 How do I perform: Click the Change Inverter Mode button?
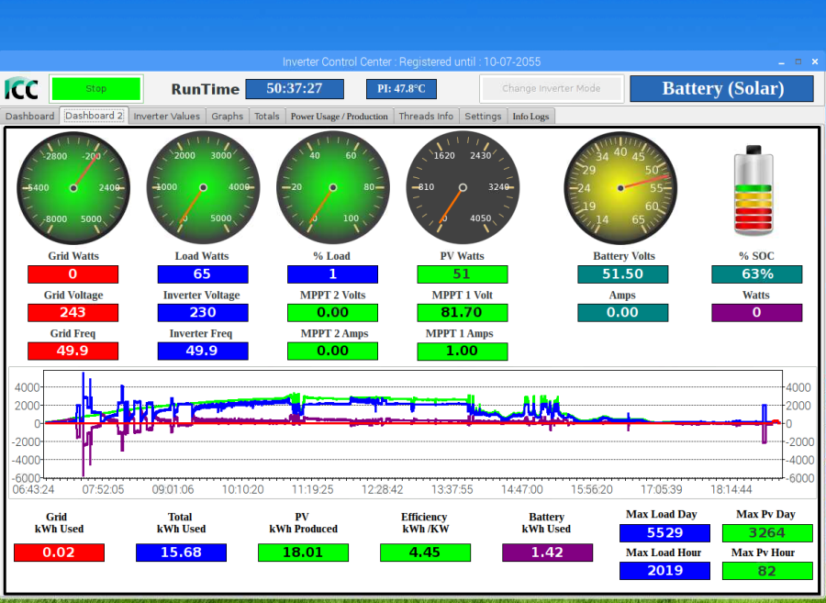click(551, 89)
